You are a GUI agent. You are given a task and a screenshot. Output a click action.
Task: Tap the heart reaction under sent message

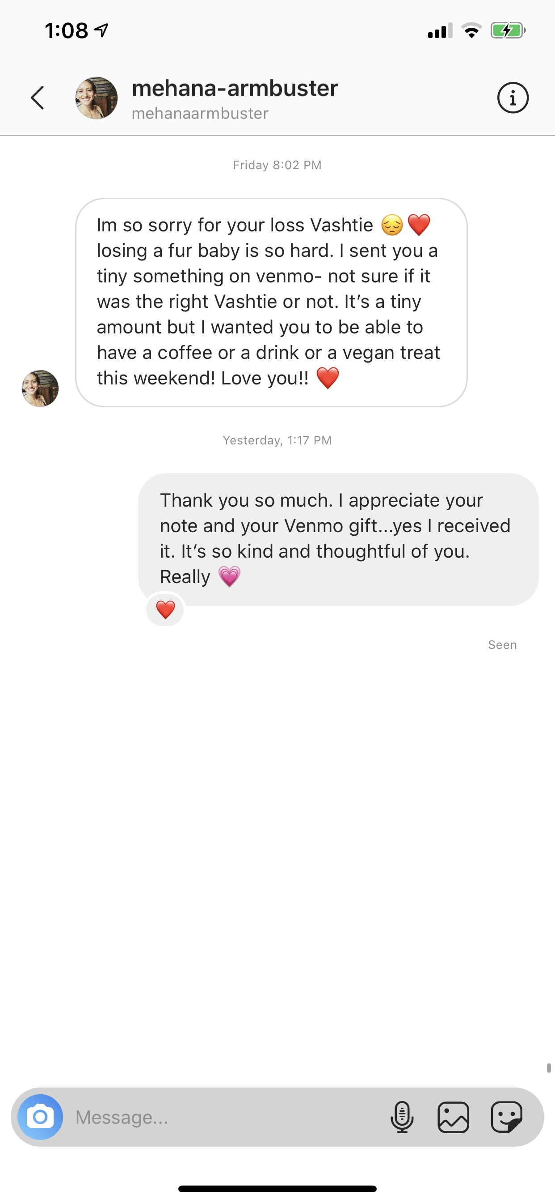pos(165,610)
